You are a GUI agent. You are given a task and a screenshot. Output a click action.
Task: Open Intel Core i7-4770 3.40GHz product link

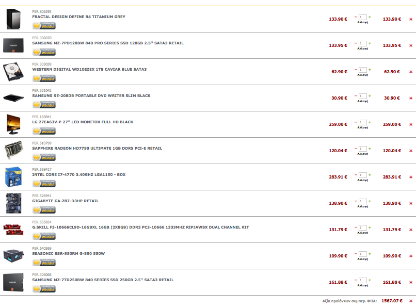coord(79,174)
